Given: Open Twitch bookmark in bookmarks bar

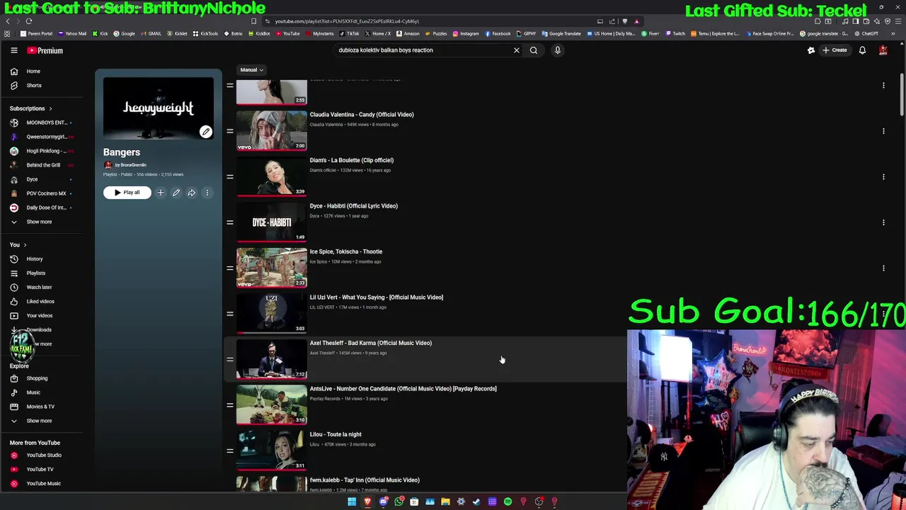Looking at the screenshot, I should pos(675,33).
